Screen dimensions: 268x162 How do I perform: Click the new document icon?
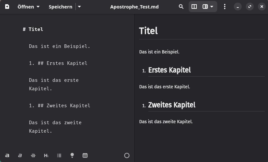pos(7,7)
